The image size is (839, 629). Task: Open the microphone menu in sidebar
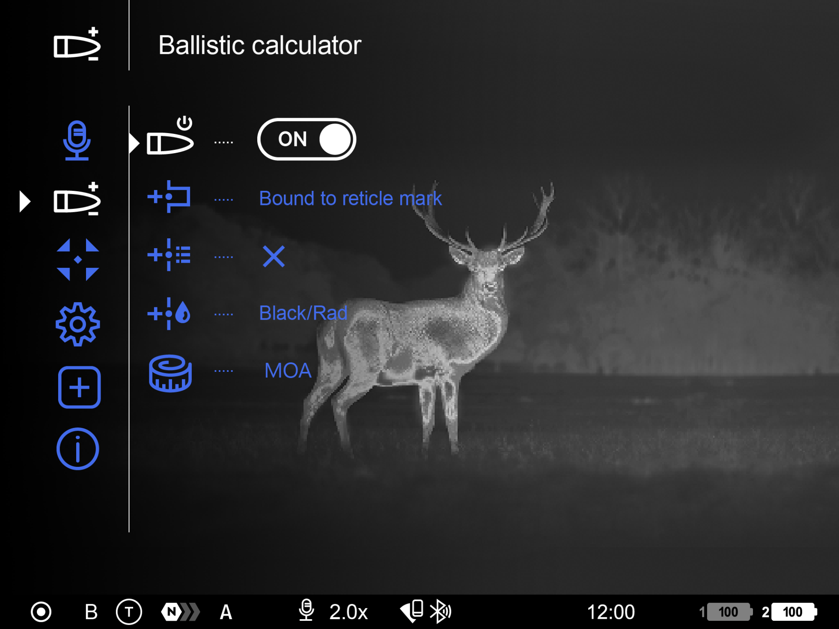[x=77, y=140]
